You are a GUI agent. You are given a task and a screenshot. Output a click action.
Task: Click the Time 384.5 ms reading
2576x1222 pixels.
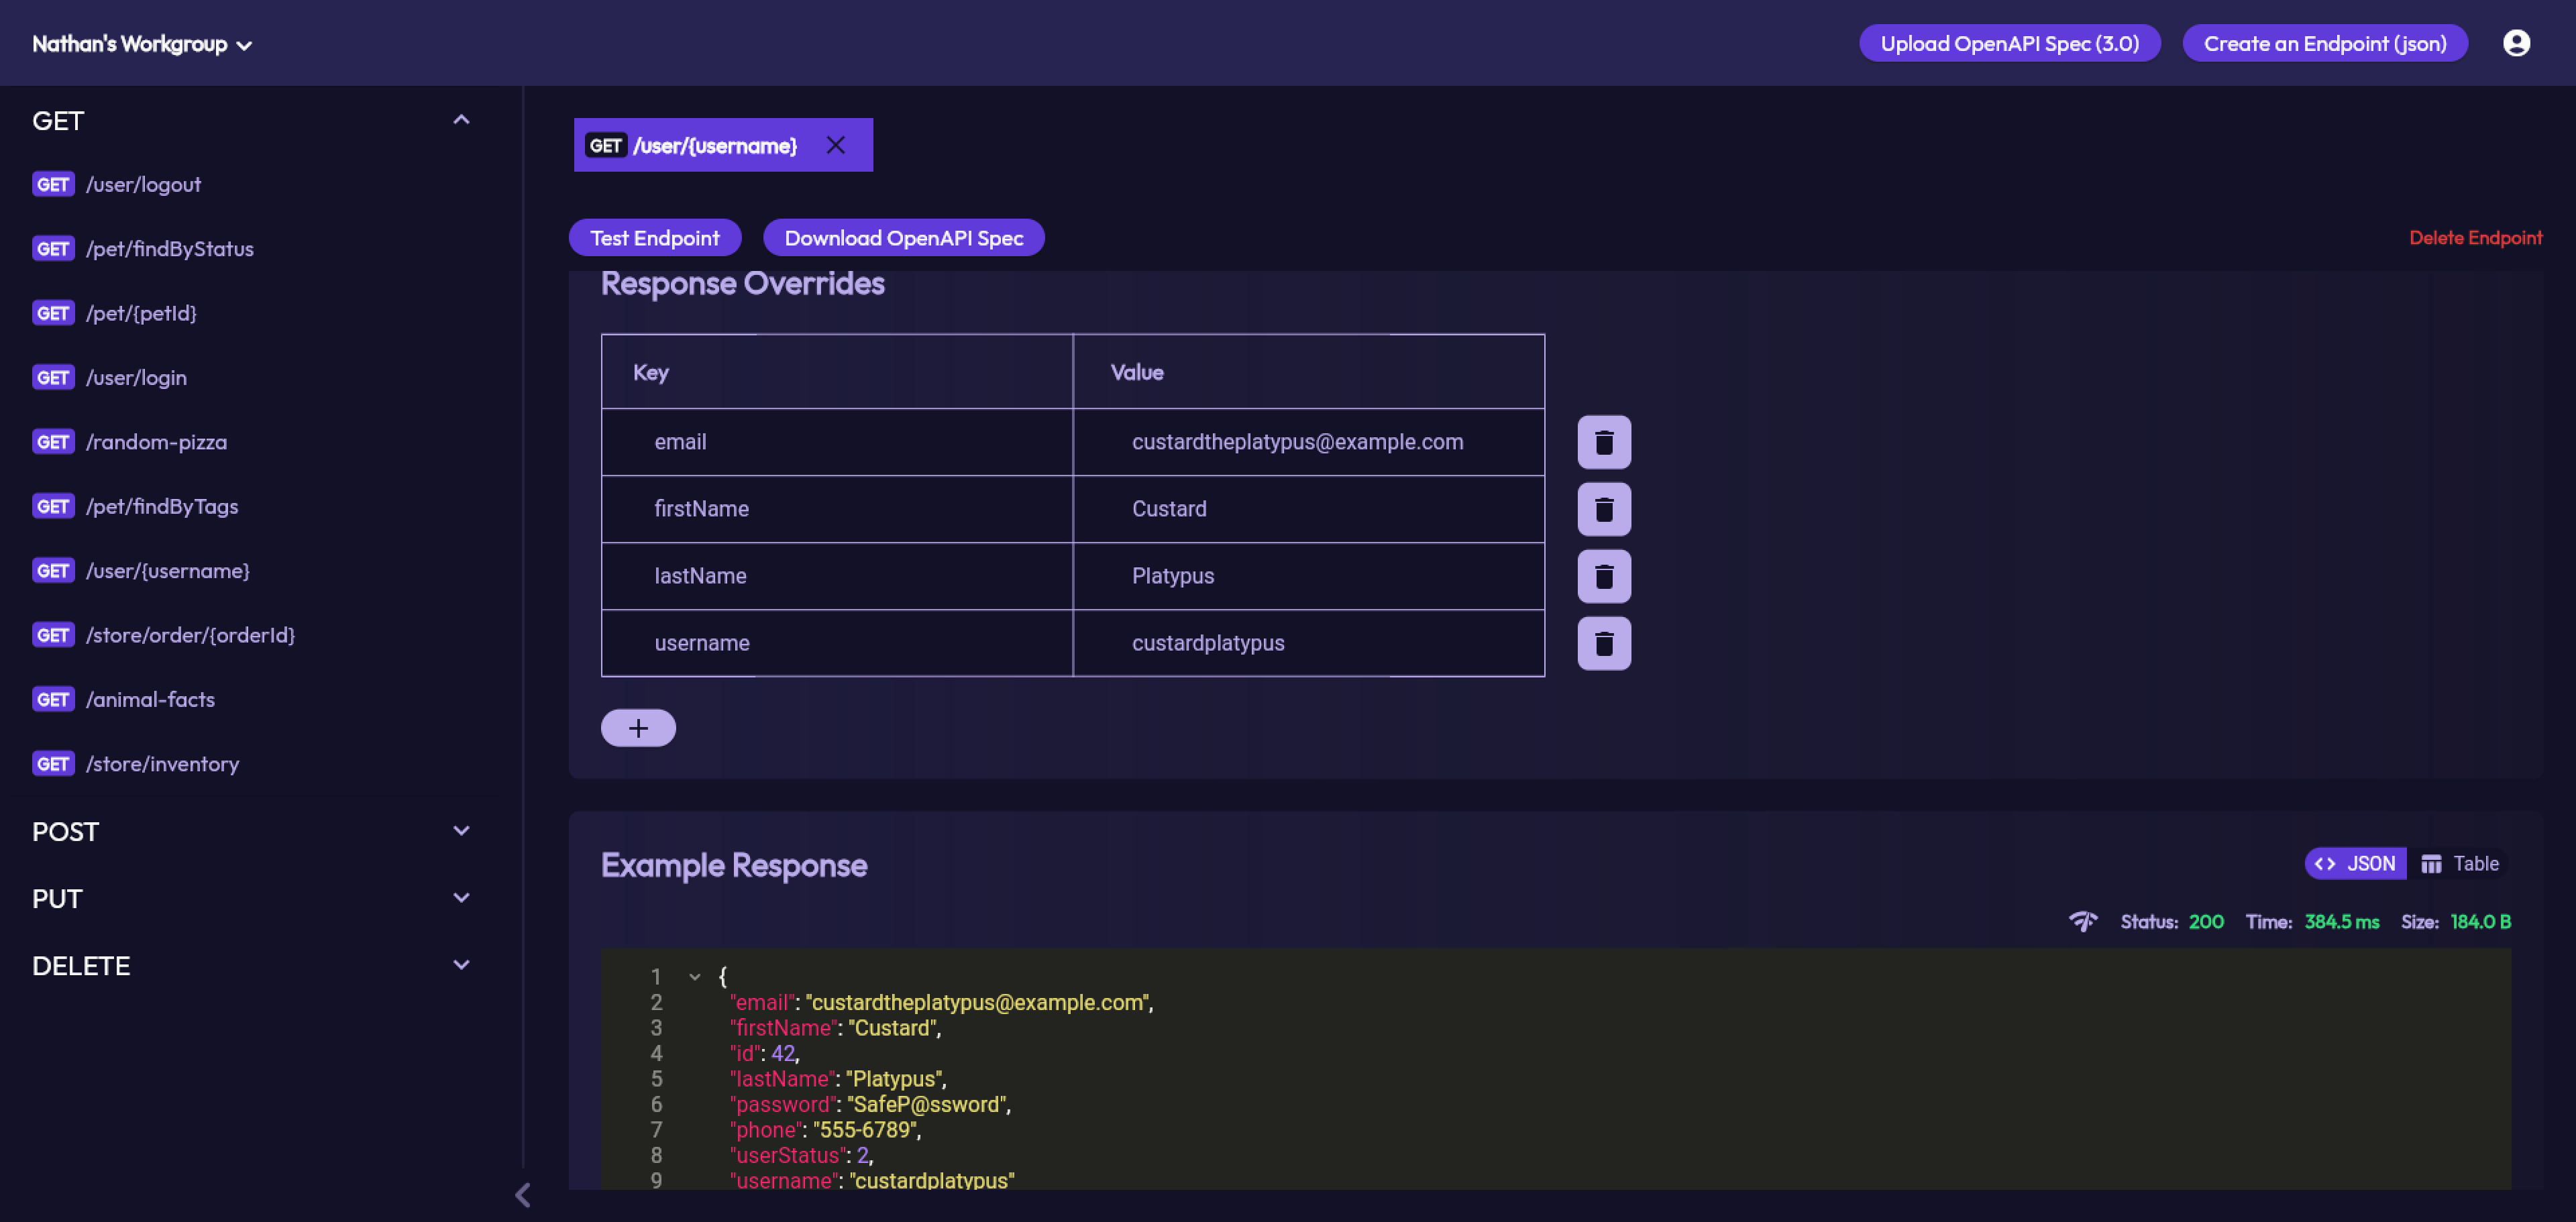[x=2312, y=921]
